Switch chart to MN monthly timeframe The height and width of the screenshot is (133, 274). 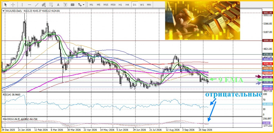pyautogui.click(x=149, y=5)
